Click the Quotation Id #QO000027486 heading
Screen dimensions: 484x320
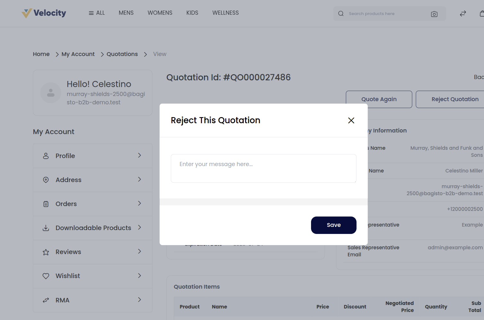click(x=229, y=77)
